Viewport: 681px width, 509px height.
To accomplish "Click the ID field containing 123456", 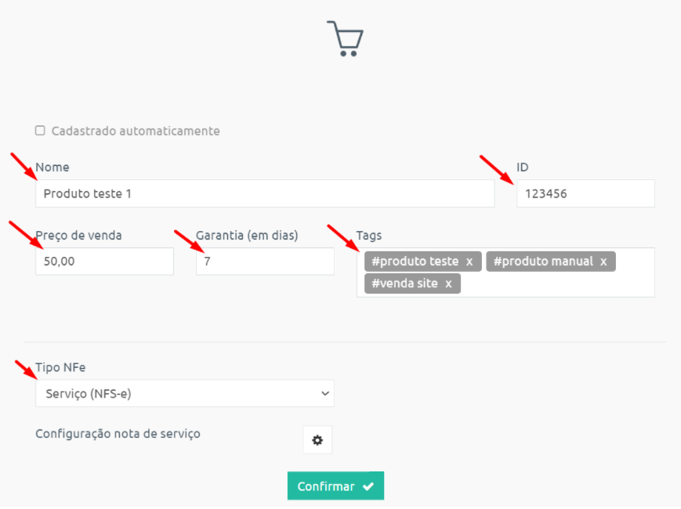I will [585, 193].
